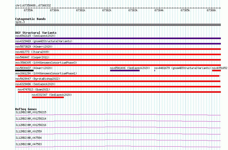This screenshot has width=228, height=150.
Task: Click the gray 1p31.3 cytogenetic band bar
Action: (x=118, y=25)
